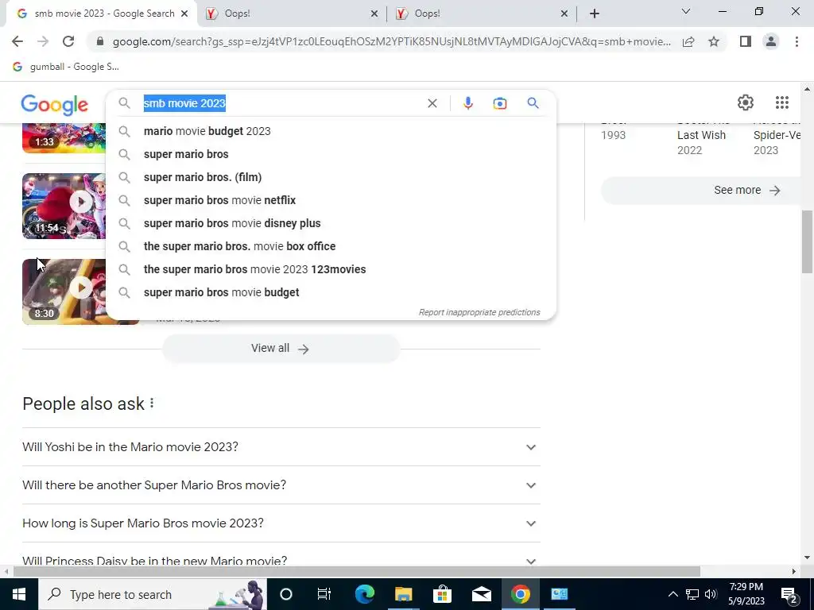Open a new browser tab
The width and height of the screenshot is (814, 610).
click(x=595, y=14)
